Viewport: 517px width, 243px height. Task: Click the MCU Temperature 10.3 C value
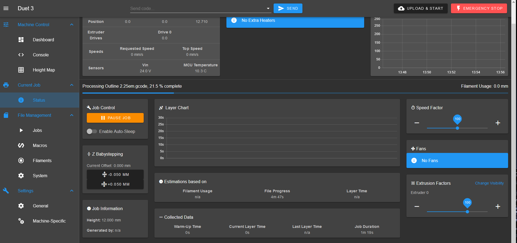201,71
